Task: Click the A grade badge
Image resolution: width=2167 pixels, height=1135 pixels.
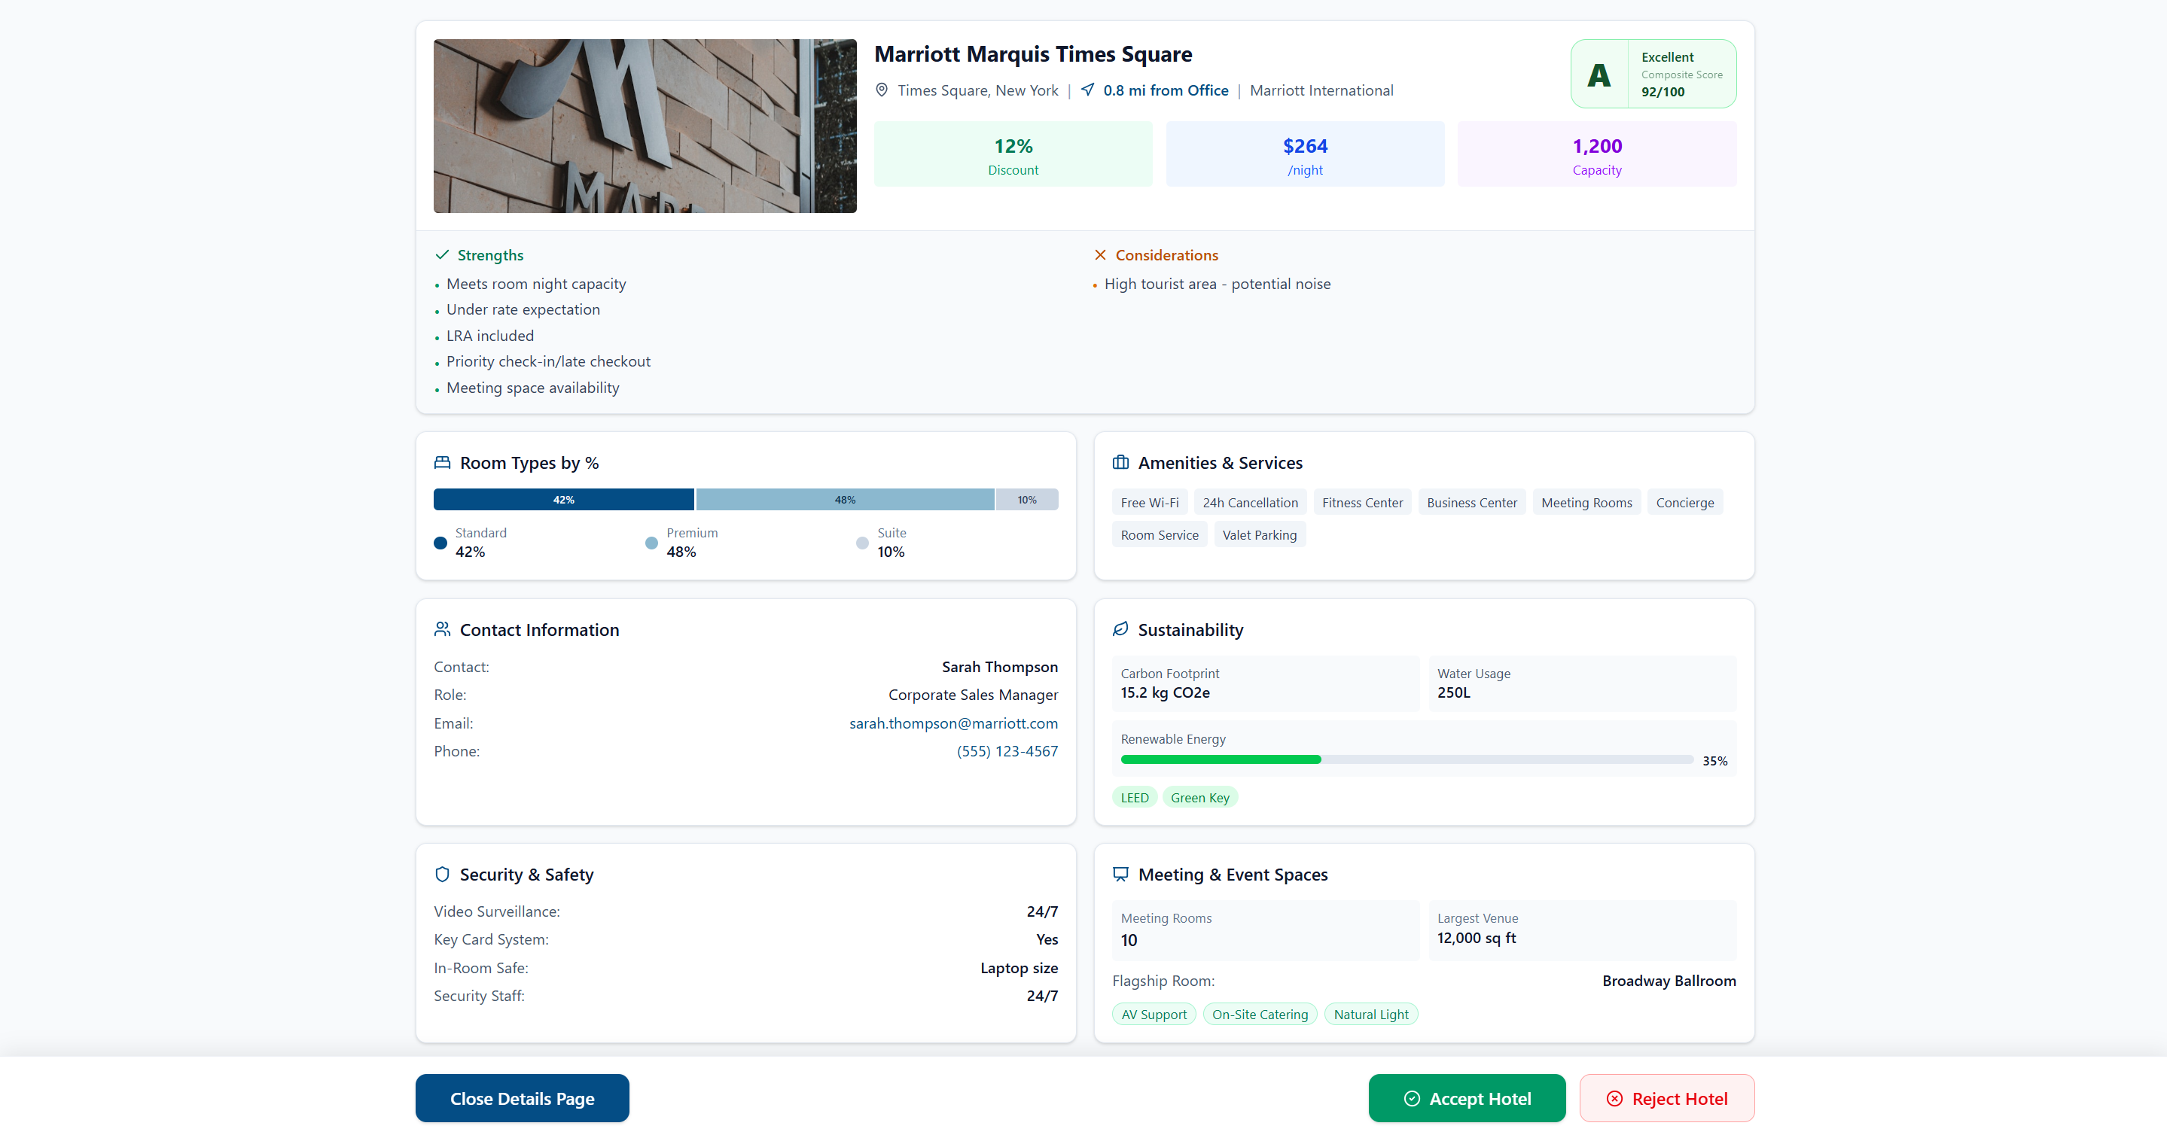Action: click(x=1599, y=74)
